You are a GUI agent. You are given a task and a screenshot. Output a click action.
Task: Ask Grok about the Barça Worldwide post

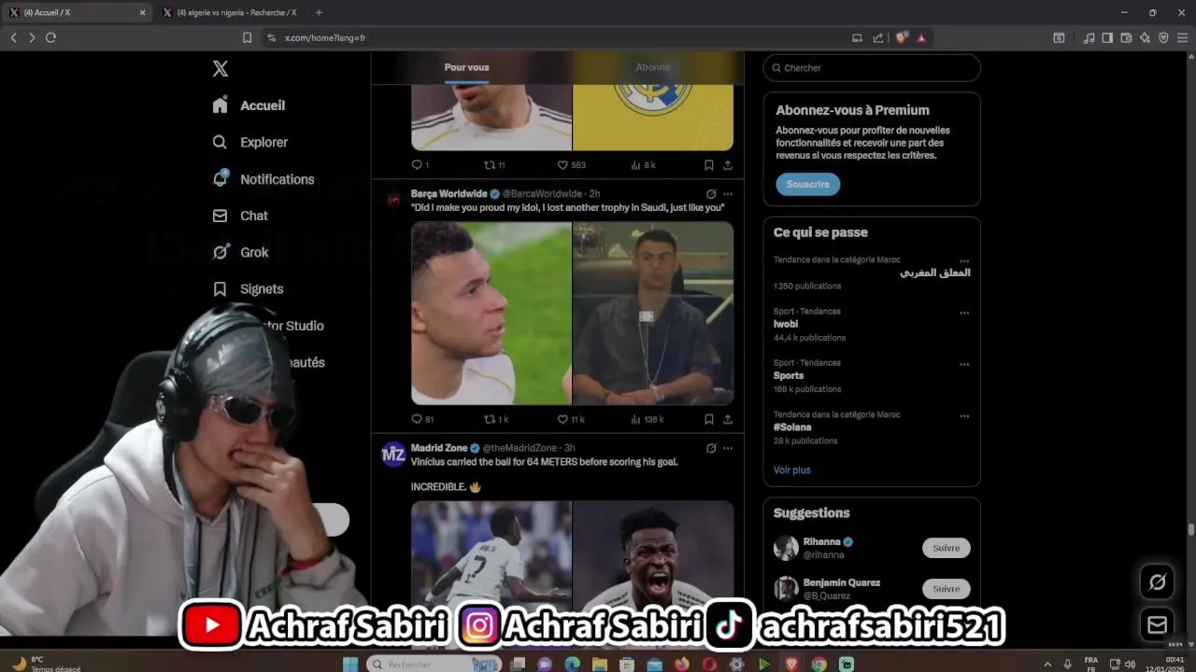coord(711,194)
